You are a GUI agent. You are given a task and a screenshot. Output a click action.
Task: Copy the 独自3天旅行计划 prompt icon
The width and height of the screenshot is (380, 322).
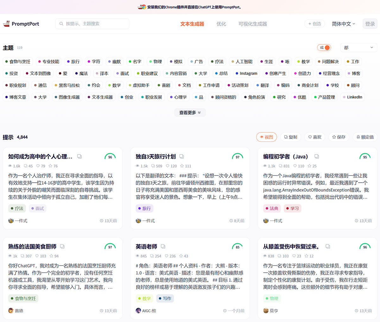(181, 156)
